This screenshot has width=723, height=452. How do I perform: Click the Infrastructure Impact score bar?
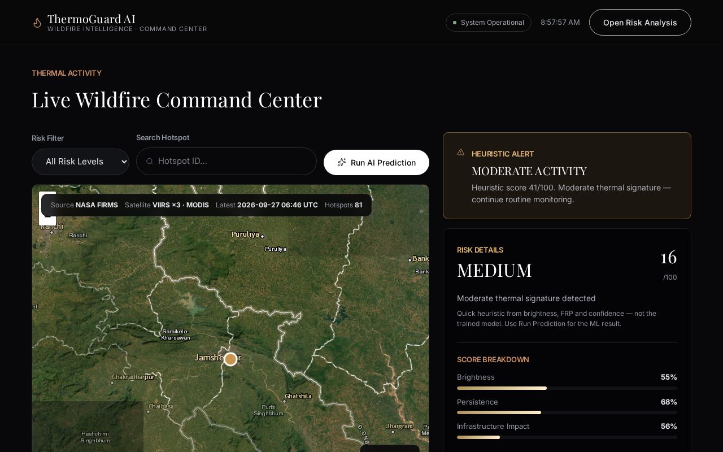(x=567, y=437)
